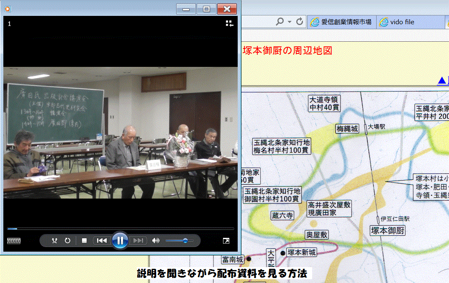The height and width of the screenshot is (283, 449).
Task: Switch player to full screen view
Action: [226, 241]
